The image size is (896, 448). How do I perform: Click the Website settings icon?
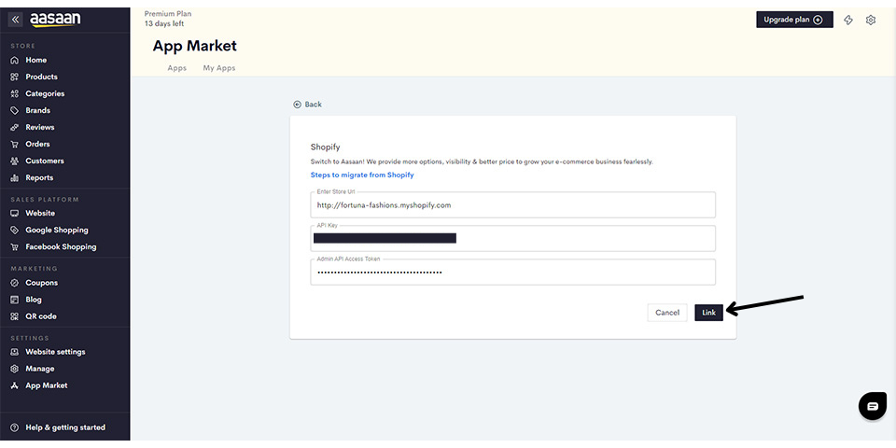tap(15, 352)
